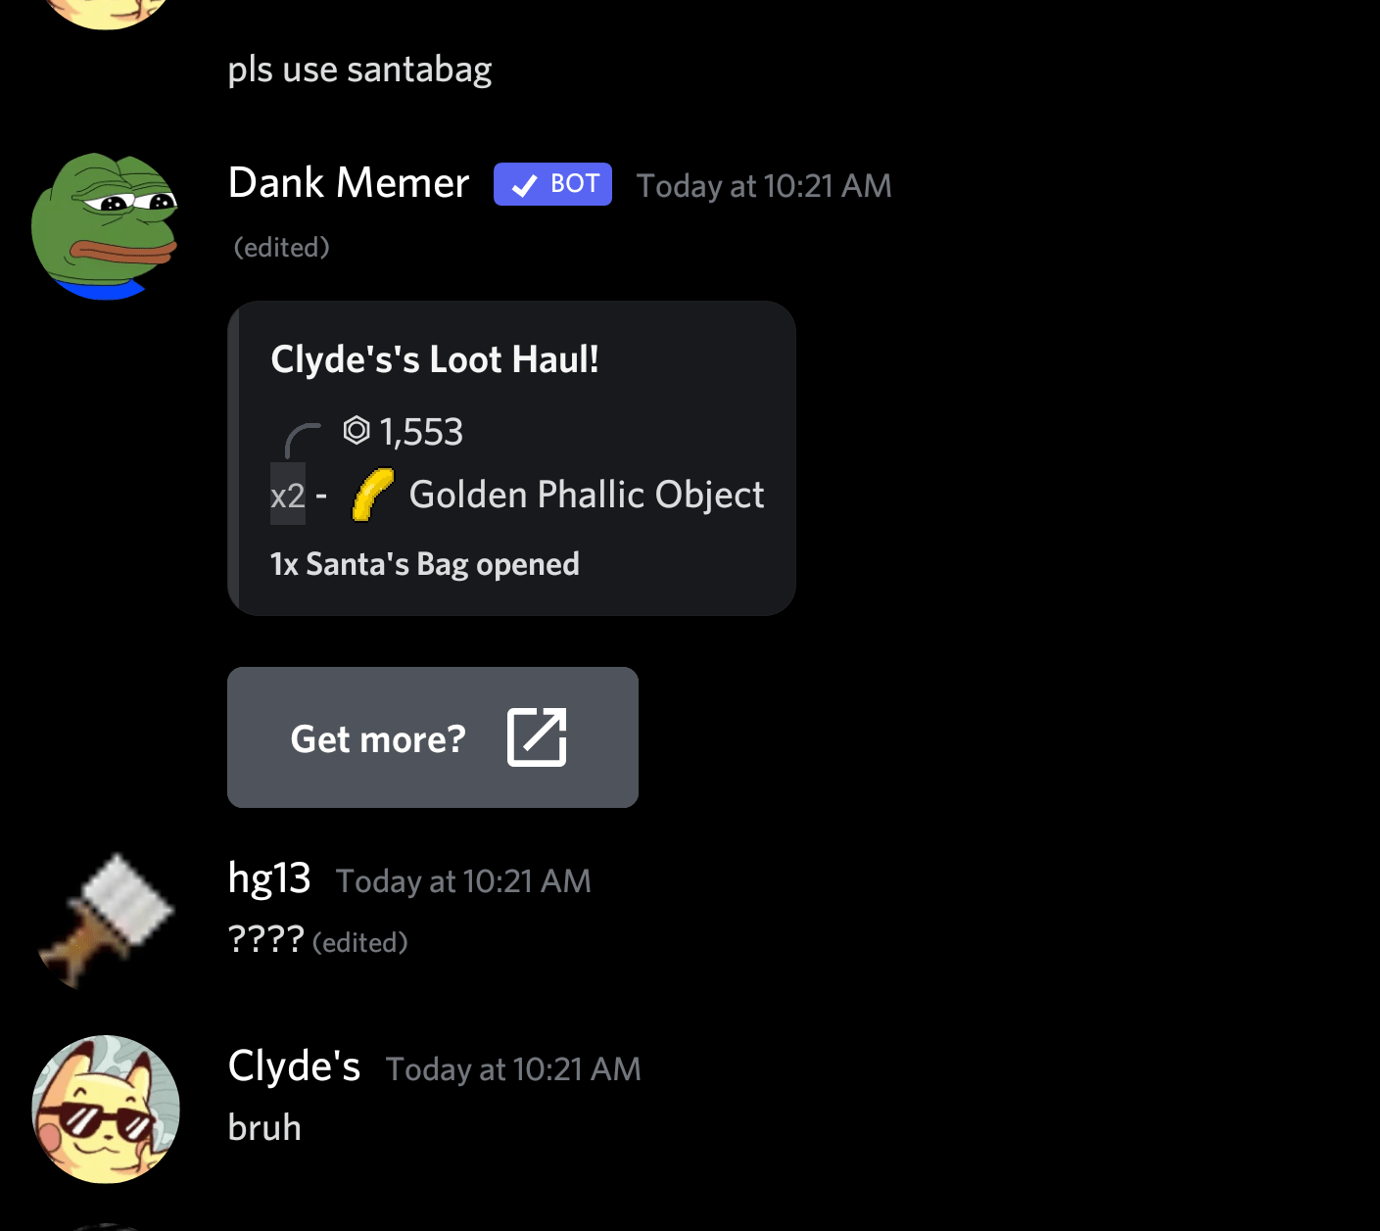Click the pls use santabag message
The image size is (1380, 1231).
click(359, 70)
